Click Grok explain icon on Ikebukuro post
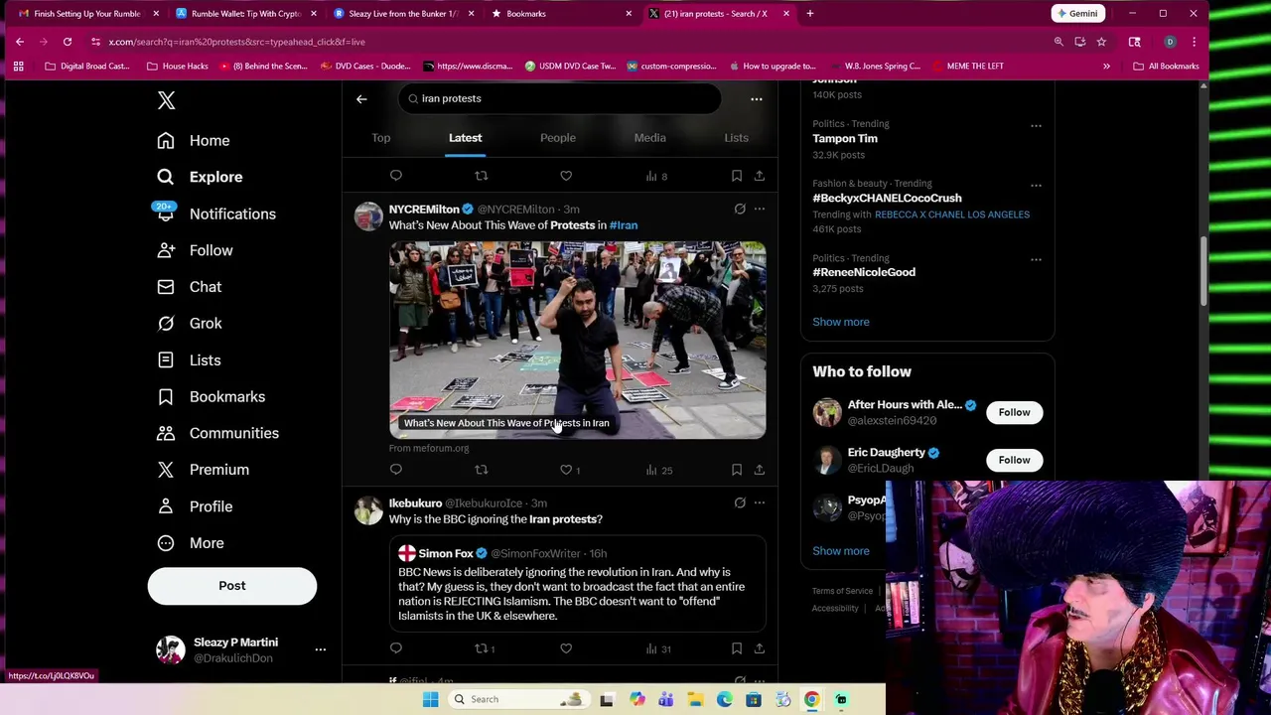Image resolution: width=1271 pixels, height=715 pixels. [740, 503]
